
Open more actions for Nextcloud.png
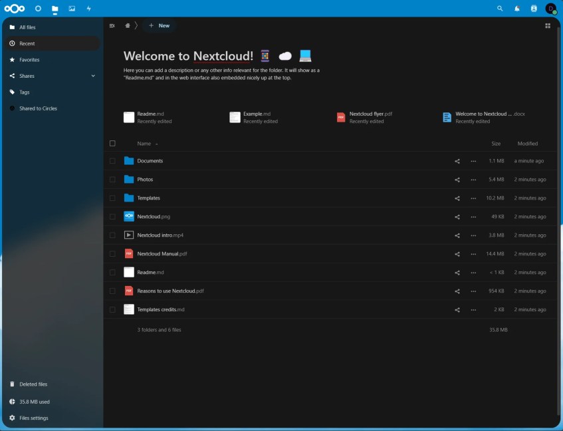click(x=473, y=217)
